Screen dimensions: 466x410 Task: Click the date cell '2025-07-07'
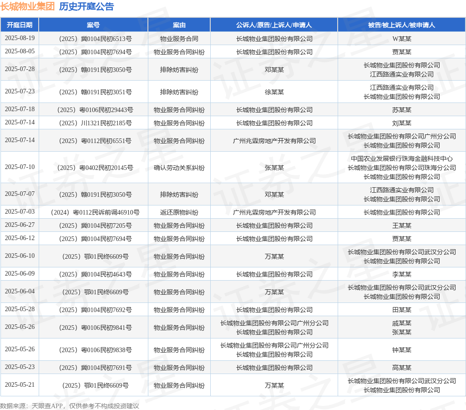tap(20, 194)
